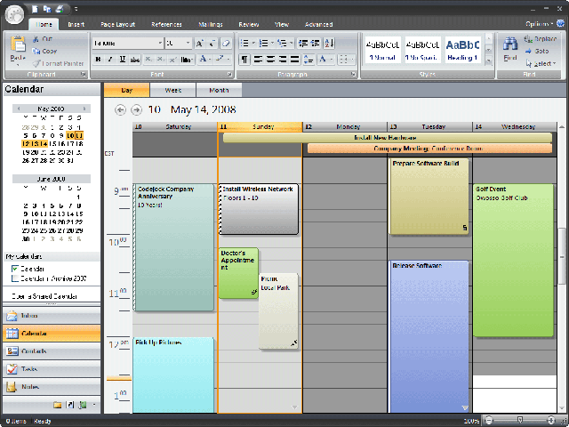This screenshot has height=427, width=569.
Task: Switch to the Insert ribbon tab
Action: pyautogui.click(x=76, y=24)
